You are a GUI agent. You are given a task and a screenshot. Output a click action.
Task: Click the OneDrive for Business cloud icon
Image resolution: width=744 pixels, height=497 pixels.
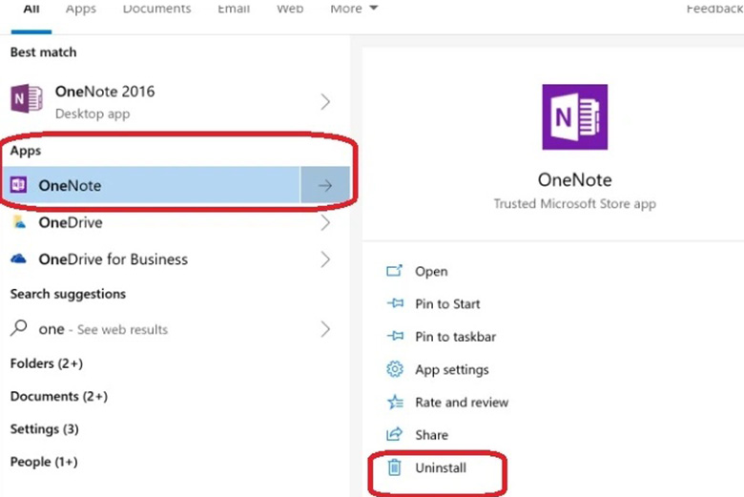point(18,259)
